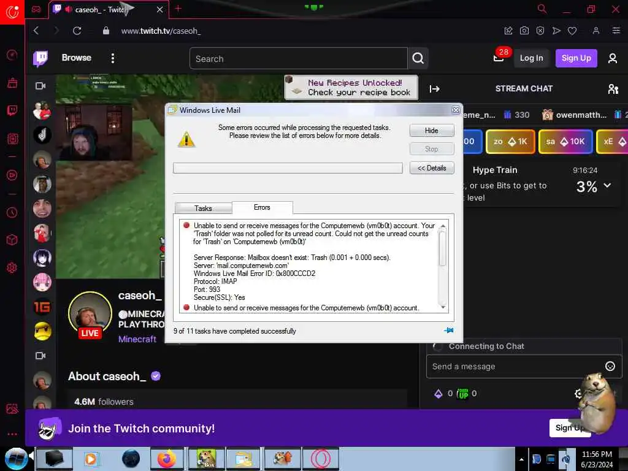The image size is (628, 471).
Task: Open a new browser tab
Action: point(178,9)
